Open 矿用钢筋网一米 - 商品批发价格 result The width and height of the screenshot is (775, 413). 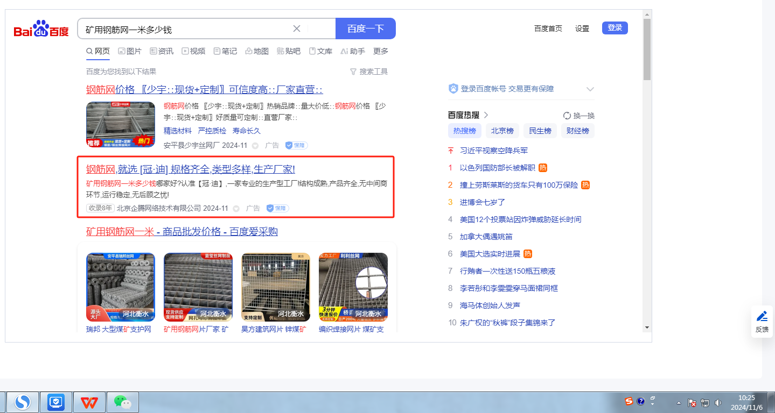pyautogui.click(x=182, y=232)
